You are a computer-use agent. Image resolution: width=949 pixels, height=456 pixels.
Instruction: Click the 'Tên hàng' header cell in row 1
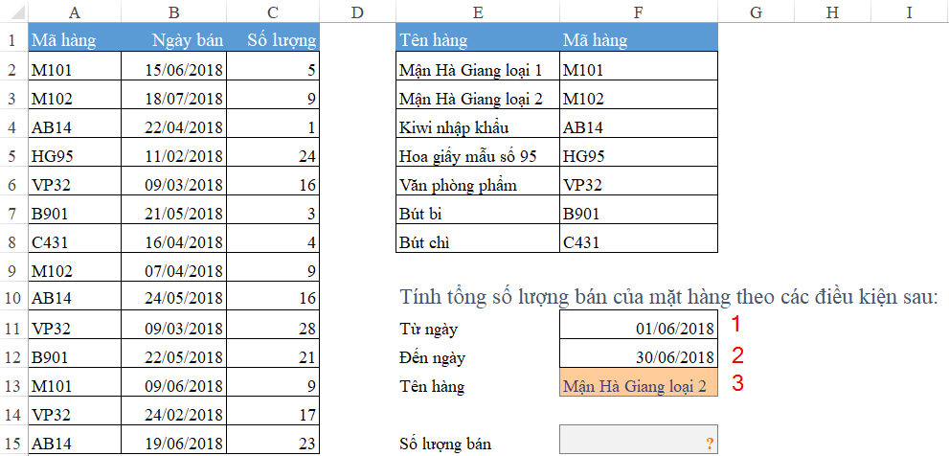click(x=478, y=37)
